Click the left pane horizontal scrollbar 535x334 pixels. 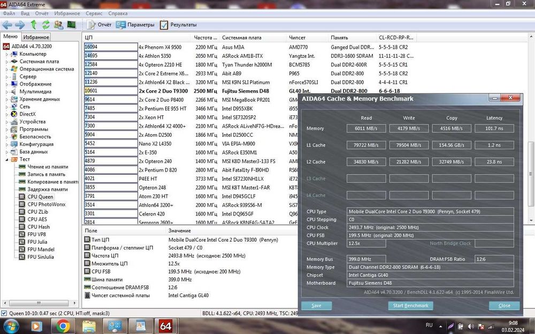39,303
